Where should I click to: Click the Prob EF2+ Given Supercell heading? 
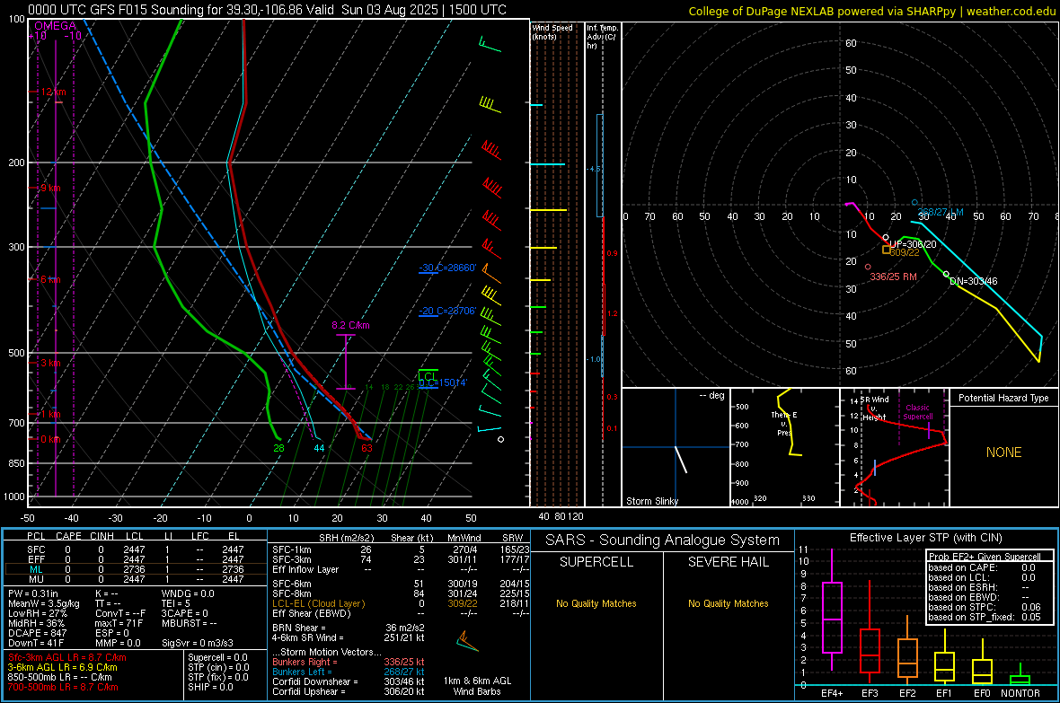point(985,557)
